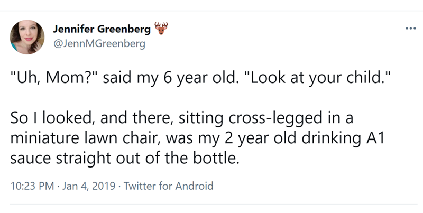Screen dimensions: 423x213
Task: Click the words "6 year old"
Action: coord(178,80)
